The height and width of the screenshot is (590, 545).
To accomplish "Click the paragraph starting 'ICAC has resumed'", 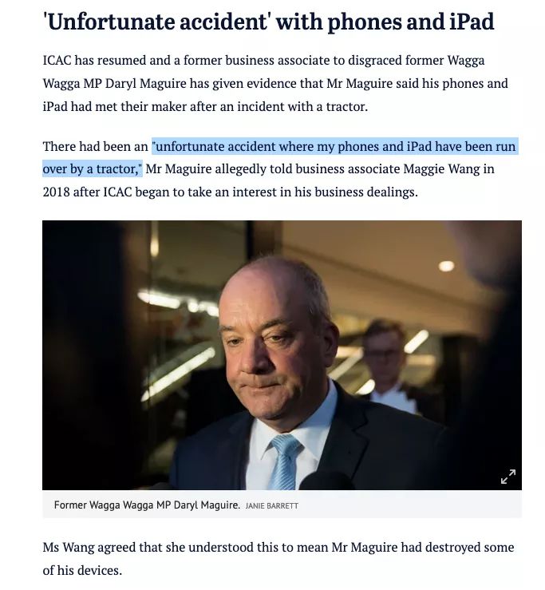I will 275,83.
